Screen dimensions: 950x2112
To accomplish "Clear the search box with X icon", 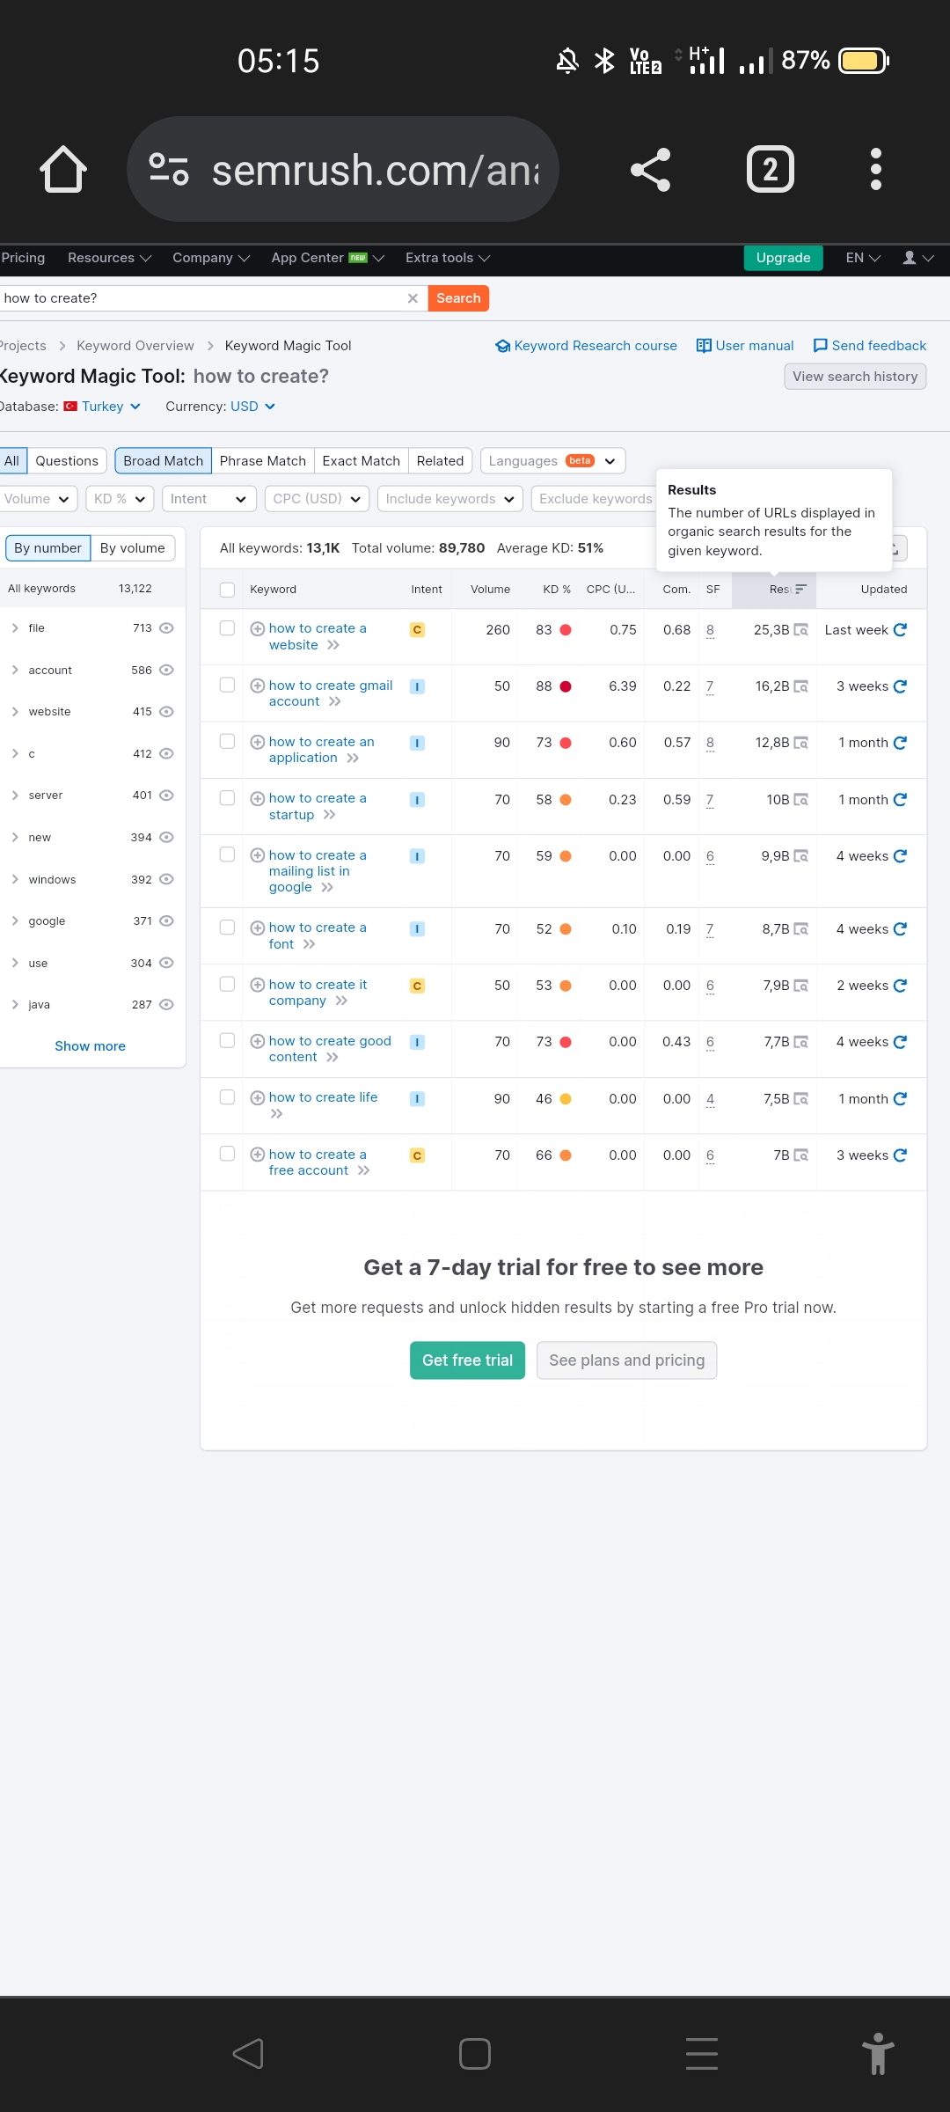I will click(x=413, y=298).
